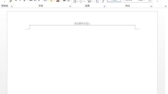Click the show paragraph marks icon
Viewport: 168px width, 94px height.
click(103, 1)
